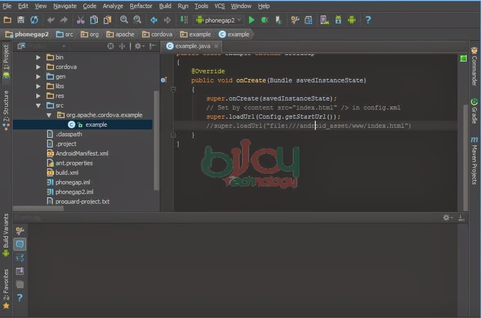Screen dimensions: 481x318
Task: Click the project tree vertical scrollbar
Action: coord(156,139)
